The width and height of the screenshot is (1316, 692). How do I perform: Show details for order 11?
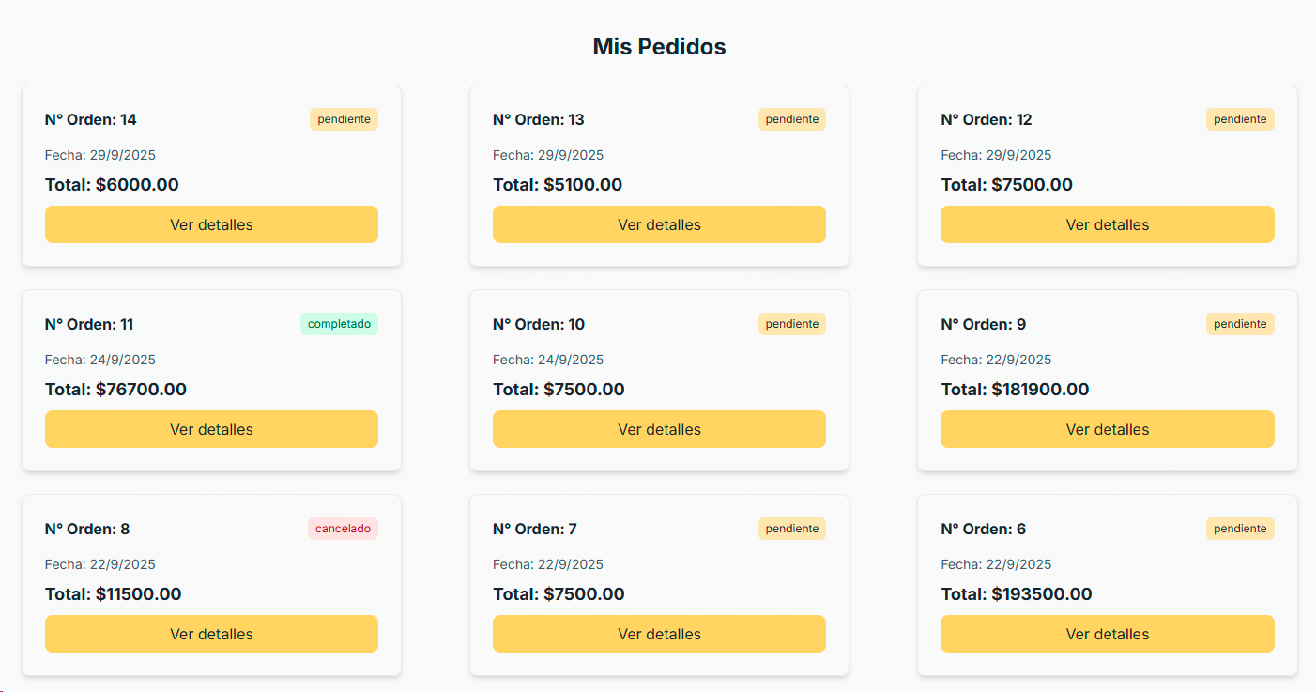(x=211, y=429)
